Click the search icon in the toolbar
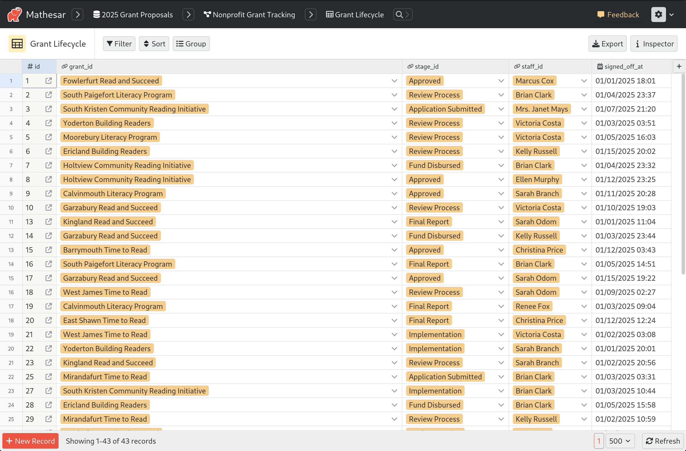 tap(400, 14)
